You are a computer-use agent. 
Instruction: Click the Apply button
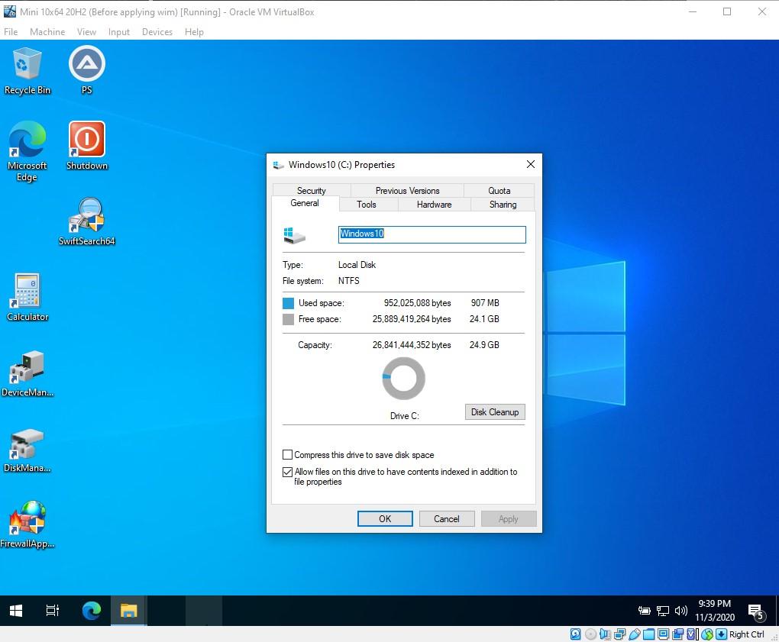[508, 519]
